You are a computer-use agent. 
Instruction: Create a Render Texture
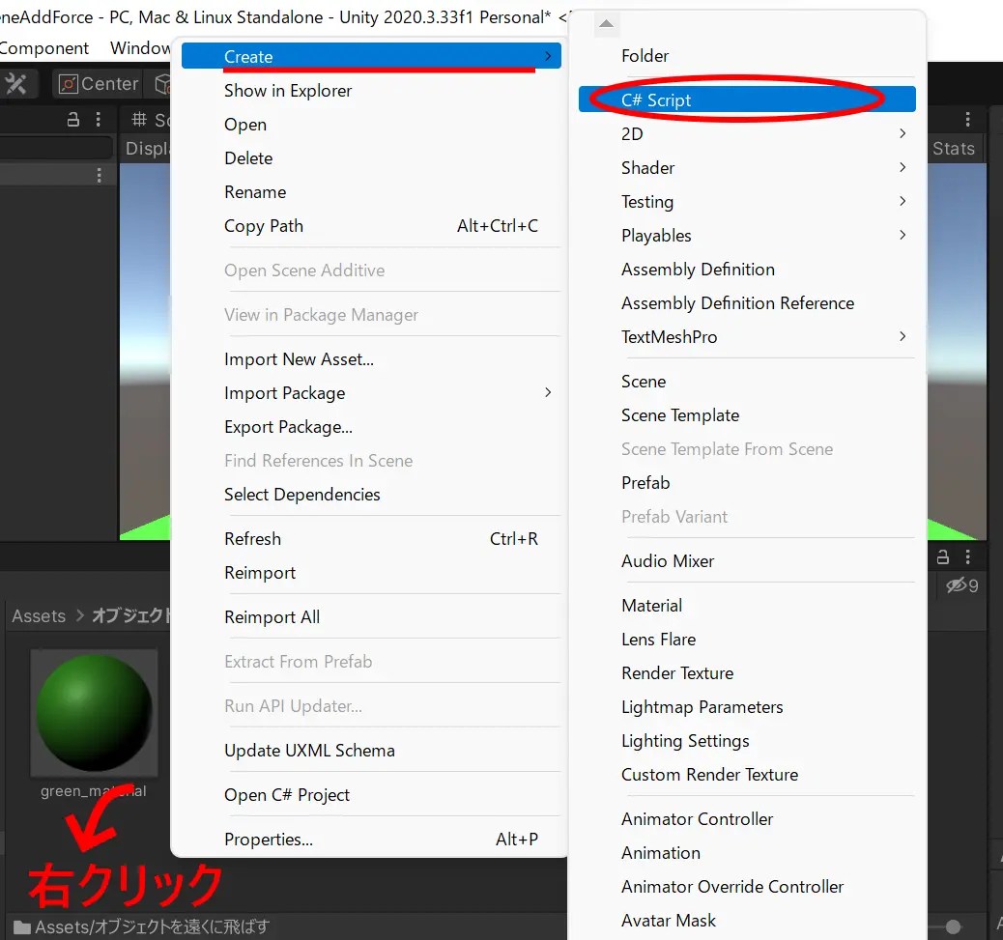pyautogui.click(x=747, y=673)
